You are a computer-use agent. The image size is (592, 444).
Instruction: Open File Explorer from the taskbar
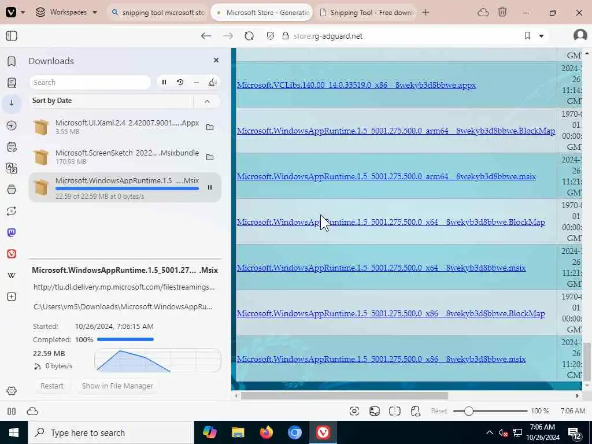pyautogui.click(x=238, y=432)
